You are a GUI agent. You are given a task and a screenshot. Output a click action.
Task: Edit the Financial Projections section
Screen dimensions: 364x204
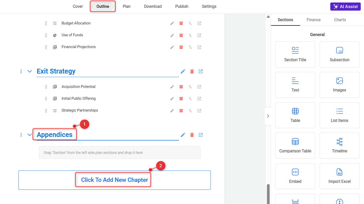point(172,47)
